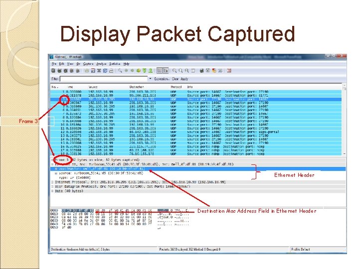Zoom to normal size icon

[x=187, y=71]
